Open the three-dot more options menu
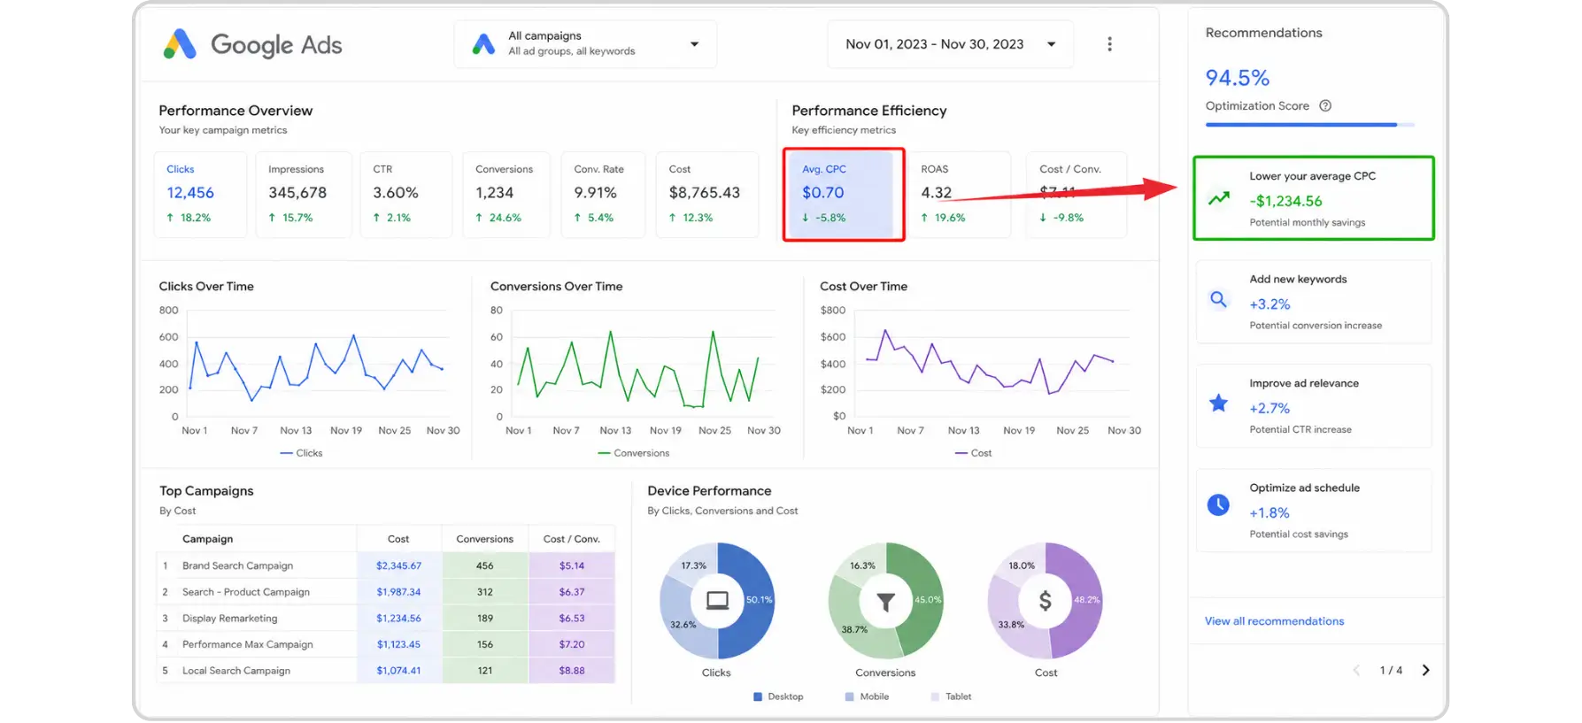This screenshot has width=1582, height=723. (1109, 44)
